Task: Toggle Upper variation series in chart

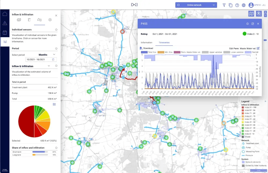Action: 212,52
